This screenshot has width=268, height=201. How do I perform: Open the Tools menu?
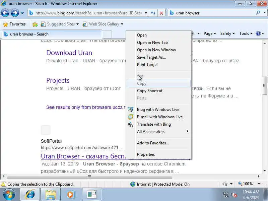click(246, 33)
